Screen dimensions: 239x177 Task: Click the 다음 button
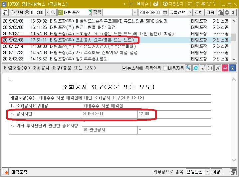tap(210, 12)
